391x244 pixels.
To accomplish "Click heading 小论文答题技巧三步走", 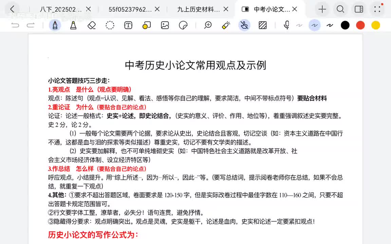I will coord(79,81).
